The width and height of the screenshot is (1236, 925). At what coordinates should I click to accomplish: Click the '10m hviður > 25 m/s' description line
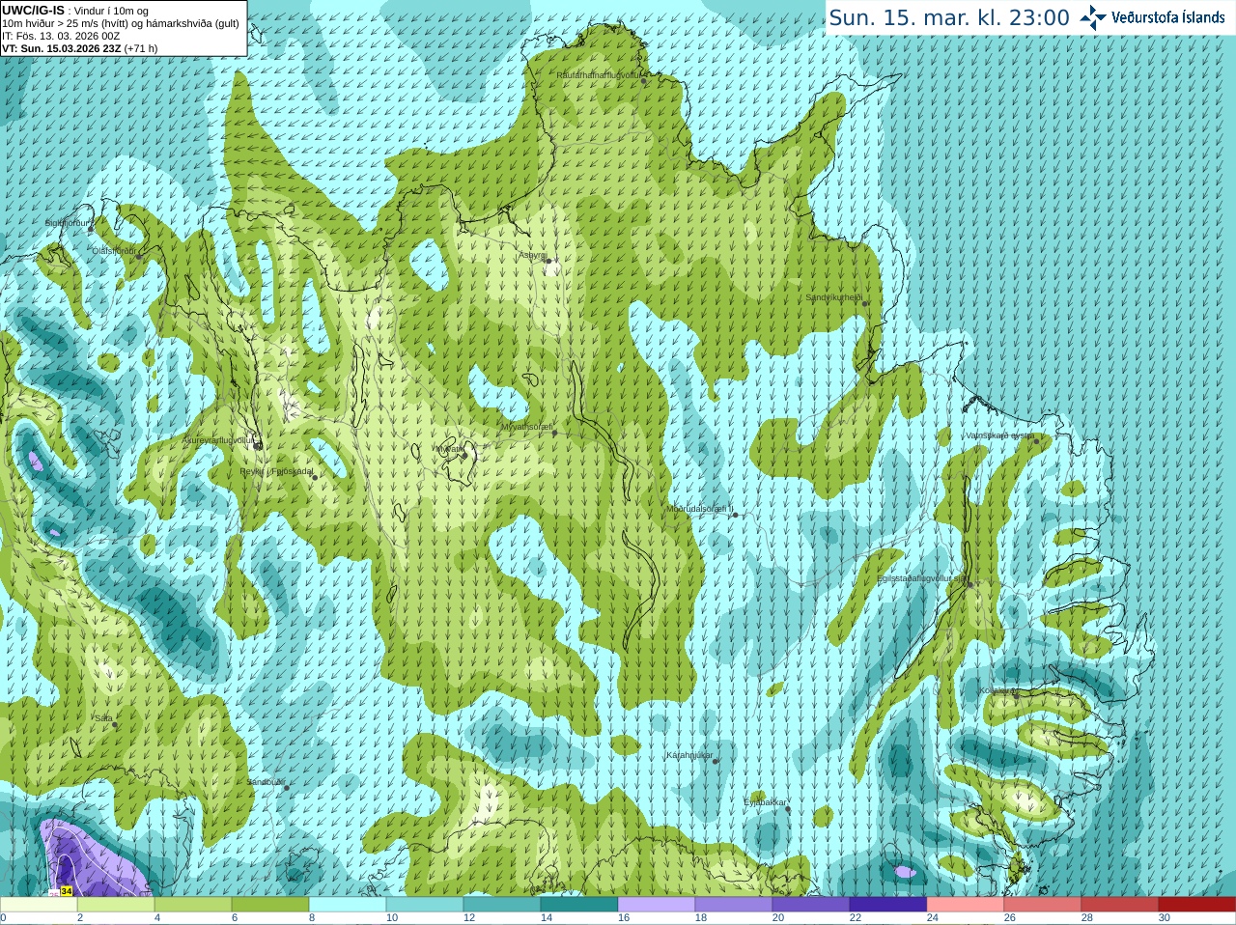pyautogui.click(x=121, y=23)
